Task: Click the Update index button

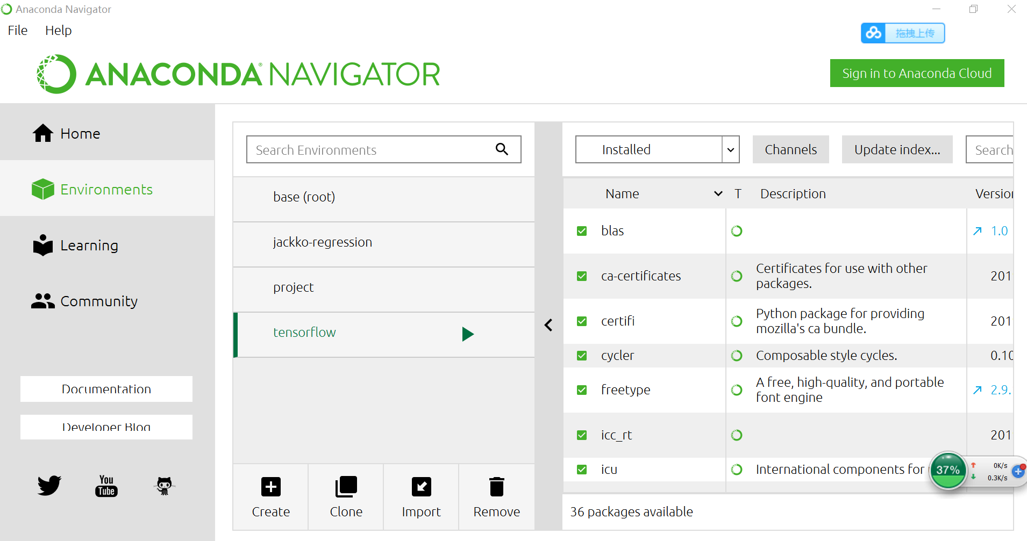Action: coord(897,149)
